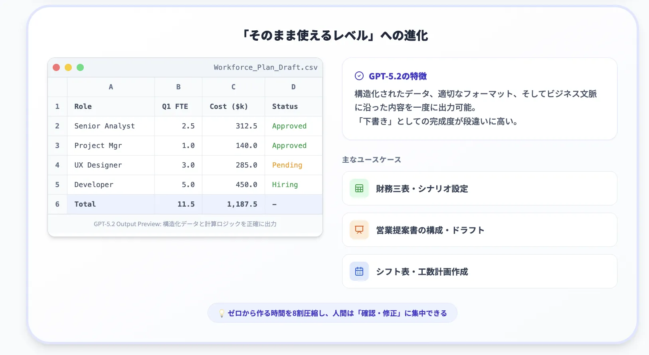Click the calendar icon beside シフト表
The width and height of the screenshot is (649, 355).
(359, 271)
